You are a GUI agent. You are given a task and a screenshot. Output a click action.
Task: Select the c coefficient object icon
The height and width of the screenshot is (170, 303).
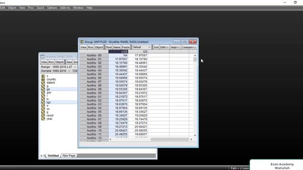(43, 76)
